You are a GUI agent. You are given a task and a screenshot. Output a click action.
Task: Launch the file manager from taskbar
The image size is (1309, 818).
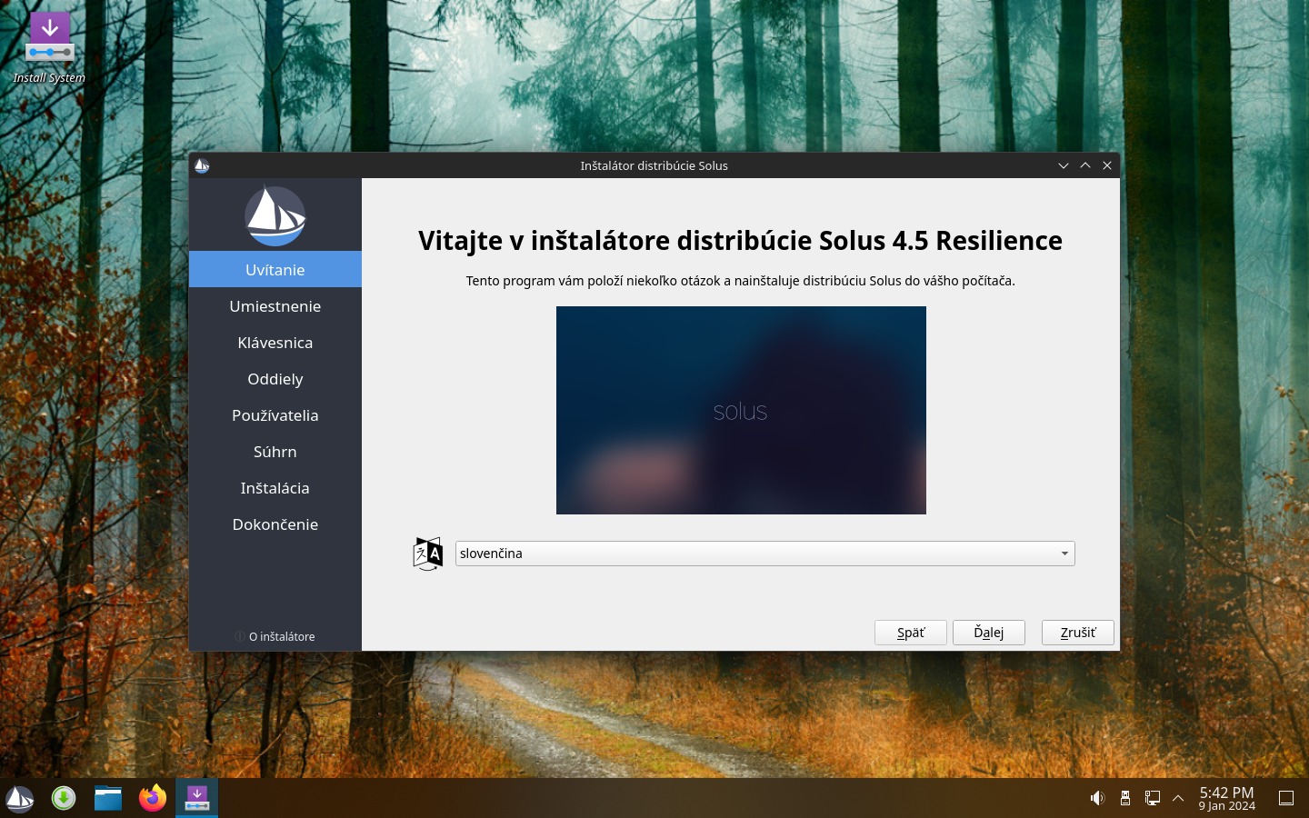pyautogui.click(x=108, y=799)
